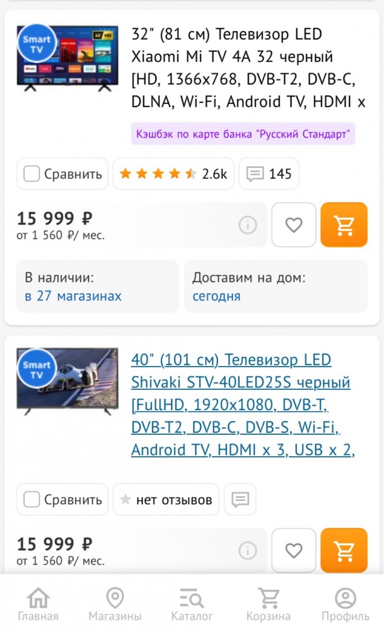The height and width of the screenshot is (631, 384).
Task: Open comments icon for Shivaki TV
Action: click(x=240, y=499)
